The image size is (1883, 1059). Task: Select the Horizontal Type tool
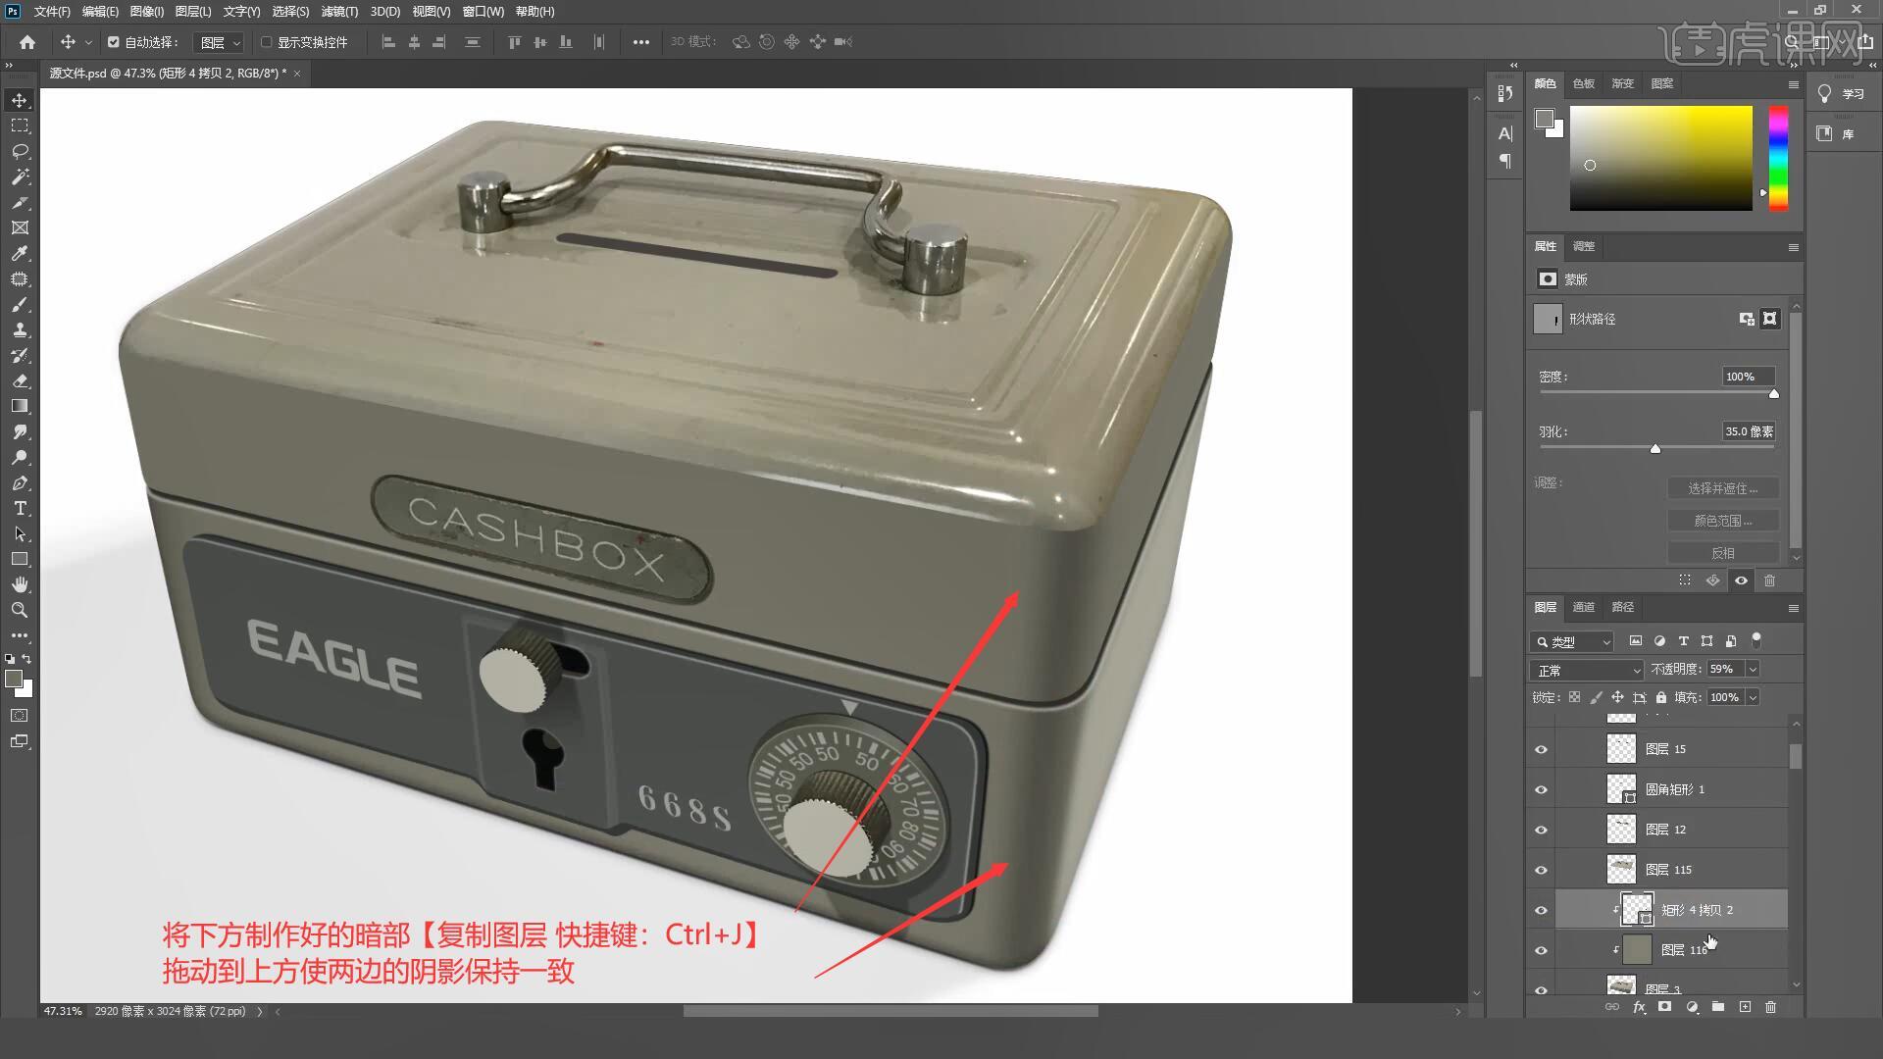[20, 508]
